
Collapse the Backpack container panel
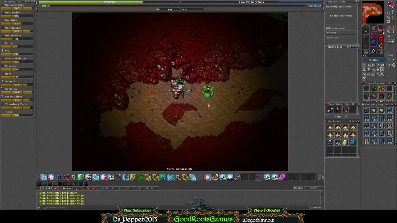pos(356,121)
